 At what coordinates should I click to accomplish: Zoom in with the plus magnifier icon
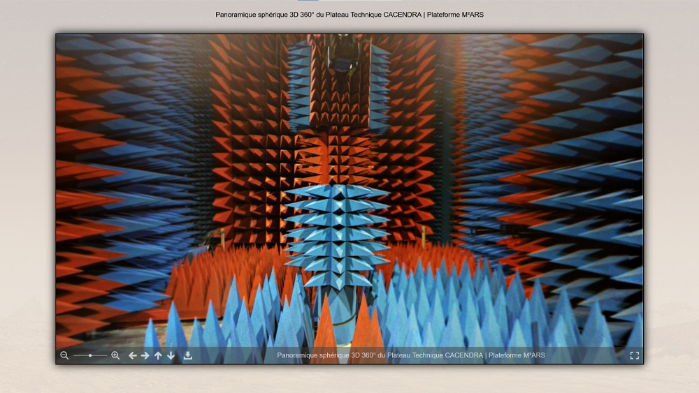click(115, 355)
